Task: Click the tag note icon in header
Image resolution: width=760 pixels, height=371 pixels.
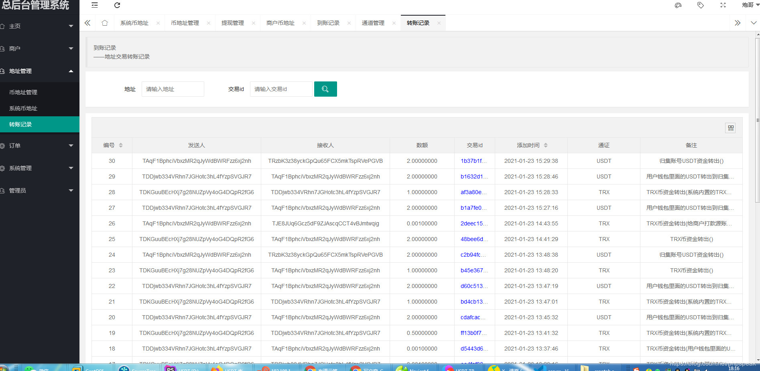Action: (x=701, y=5)
